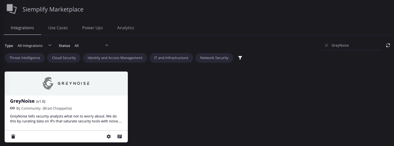Open the category filter funnel icon

click(240, 58)
